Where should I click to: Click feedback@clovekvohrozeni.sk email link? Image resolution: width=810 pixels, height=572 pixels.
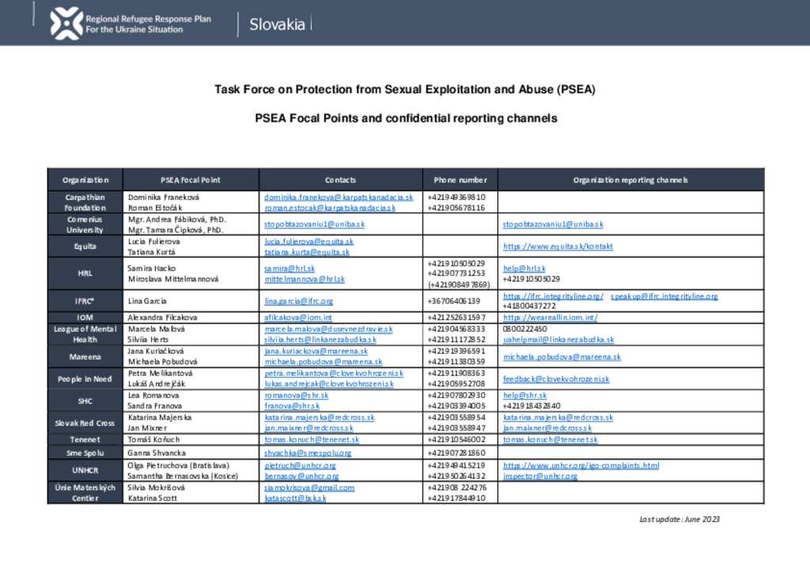(556, 379)
